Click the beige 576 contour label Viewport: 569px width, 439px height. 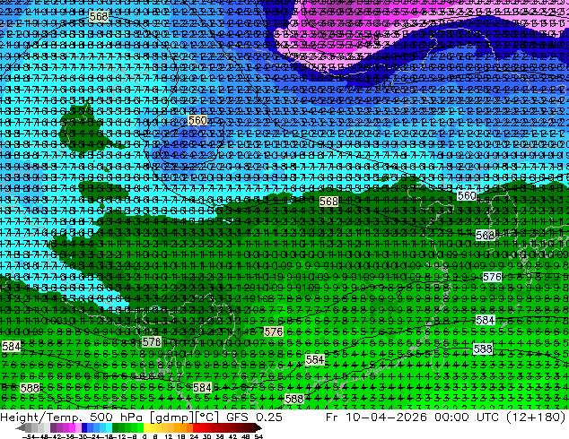(273, 331)
